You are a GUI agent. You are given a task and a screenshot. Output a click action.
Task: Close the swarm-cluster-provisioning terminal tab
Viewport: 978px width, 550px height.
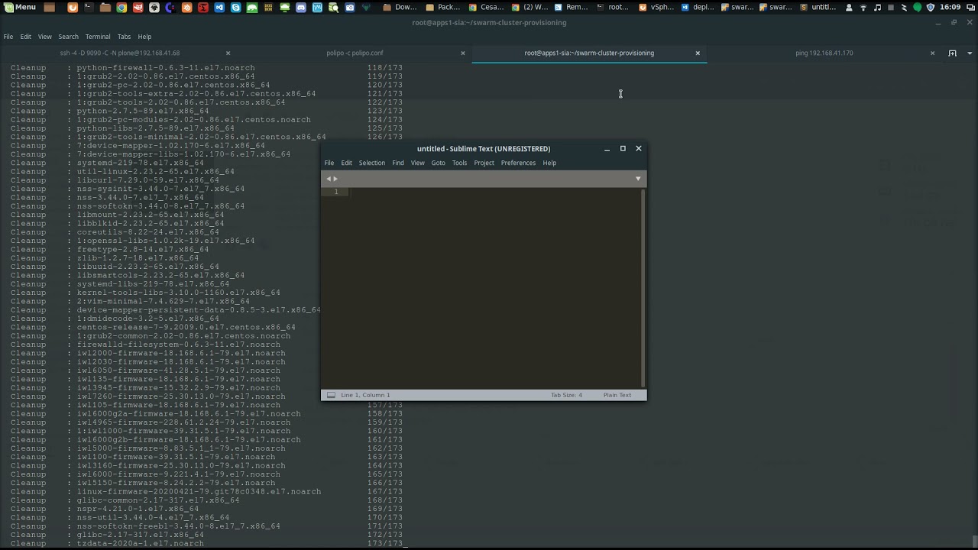[x=698, y=53]
